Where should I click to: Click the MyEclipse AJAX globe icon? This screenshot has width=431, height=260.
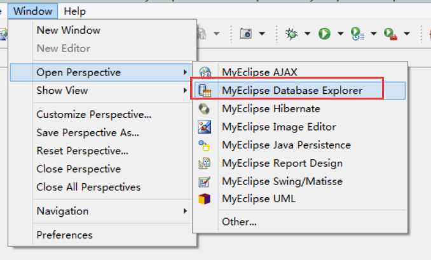(x=205, y=72)
